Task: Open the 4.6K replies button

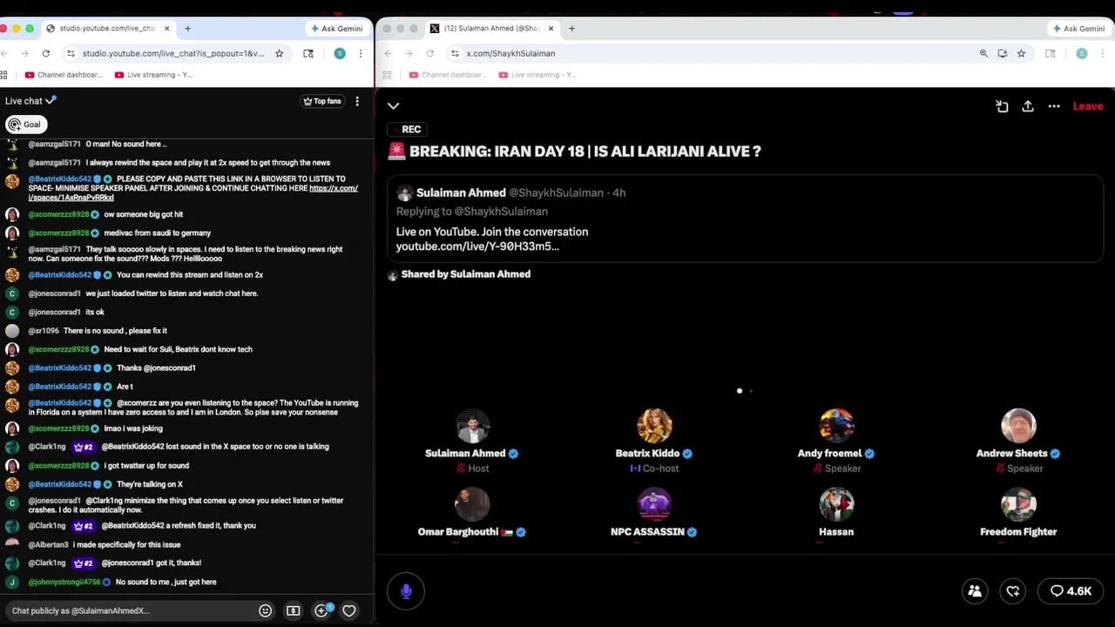Action: click(x=1071, y=591)
